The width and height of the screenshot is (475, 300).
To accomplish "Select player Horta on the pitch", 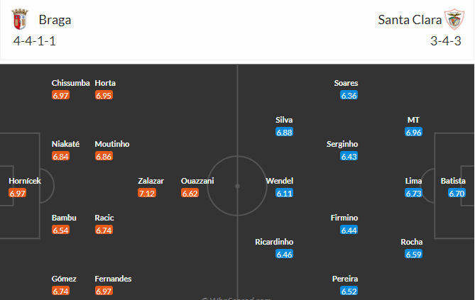I will [105, 83].
